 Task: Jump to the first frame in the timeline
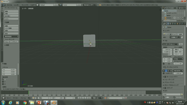click(x=78, y=98)
